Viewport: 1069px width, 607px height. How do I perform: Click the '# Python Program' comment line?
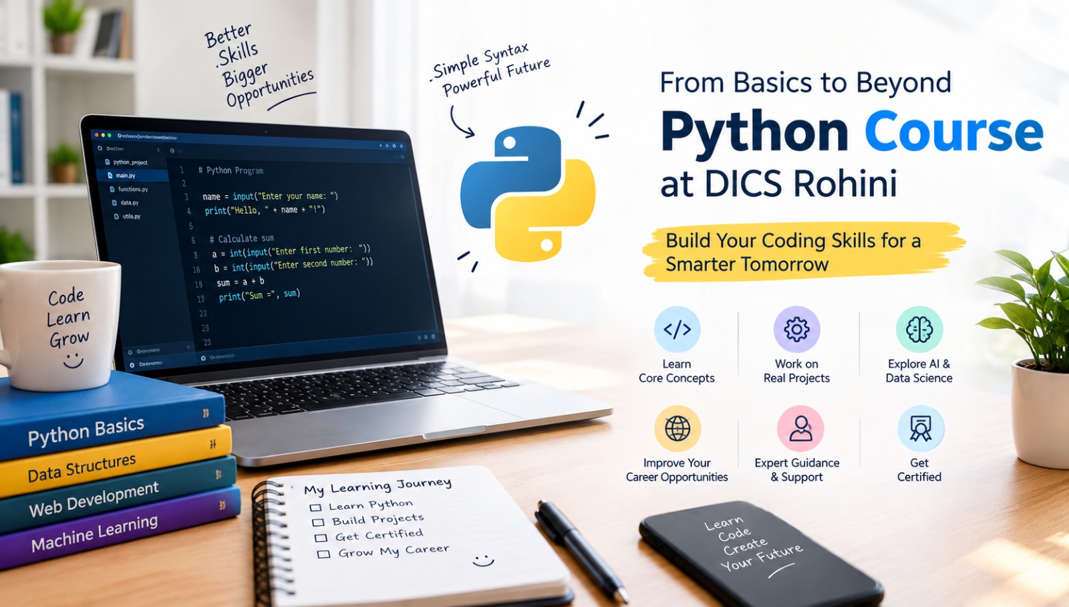[231, 170]
